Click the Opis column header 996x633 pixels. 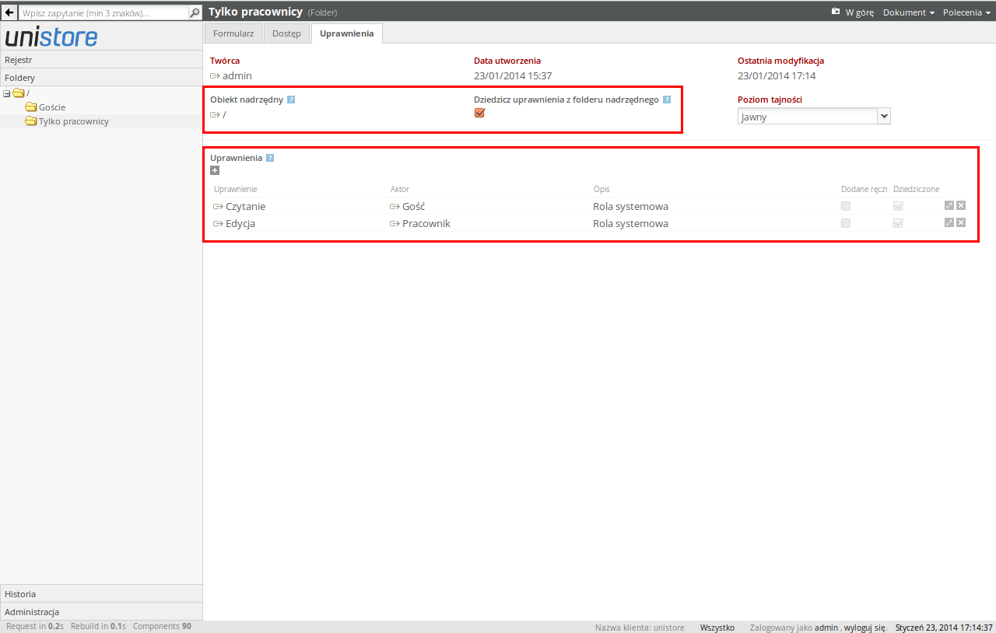(601, 189)
